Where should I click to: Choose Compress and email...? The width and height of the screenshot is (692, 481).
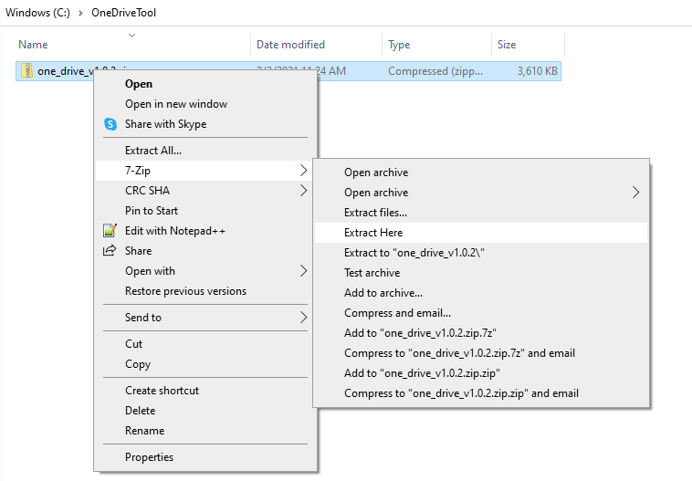[481, 313]
